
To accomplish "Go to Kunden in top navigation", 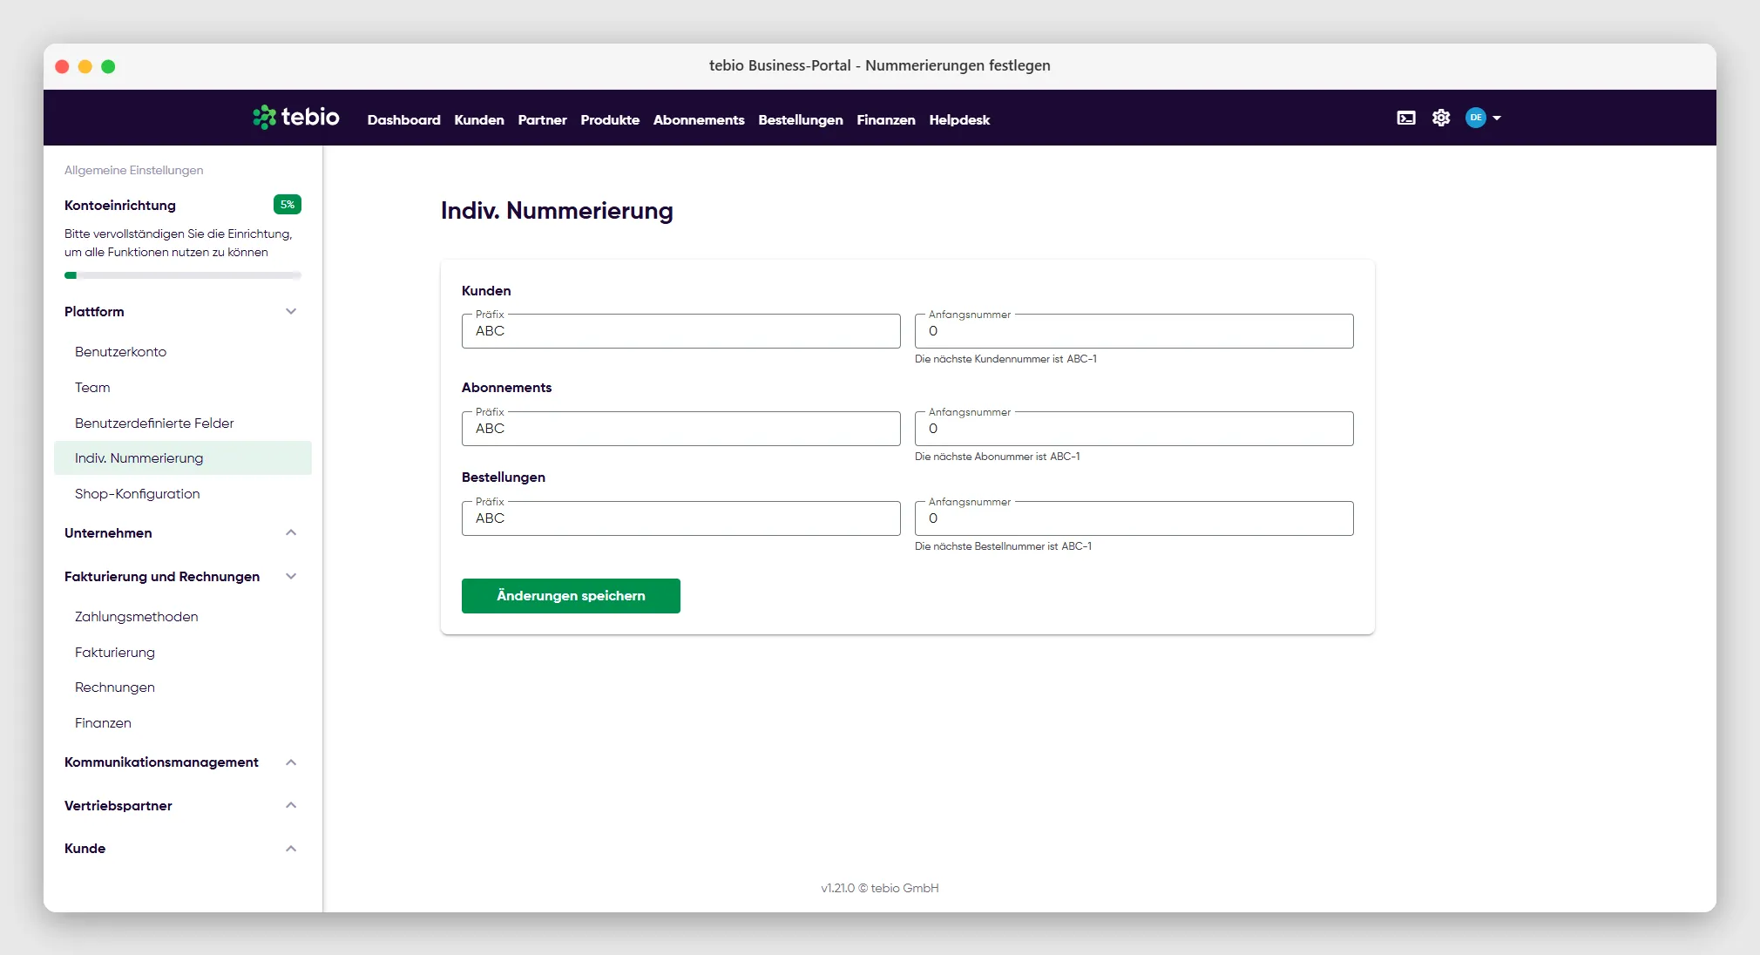I will pyautogui.click(x=479, y=119).
